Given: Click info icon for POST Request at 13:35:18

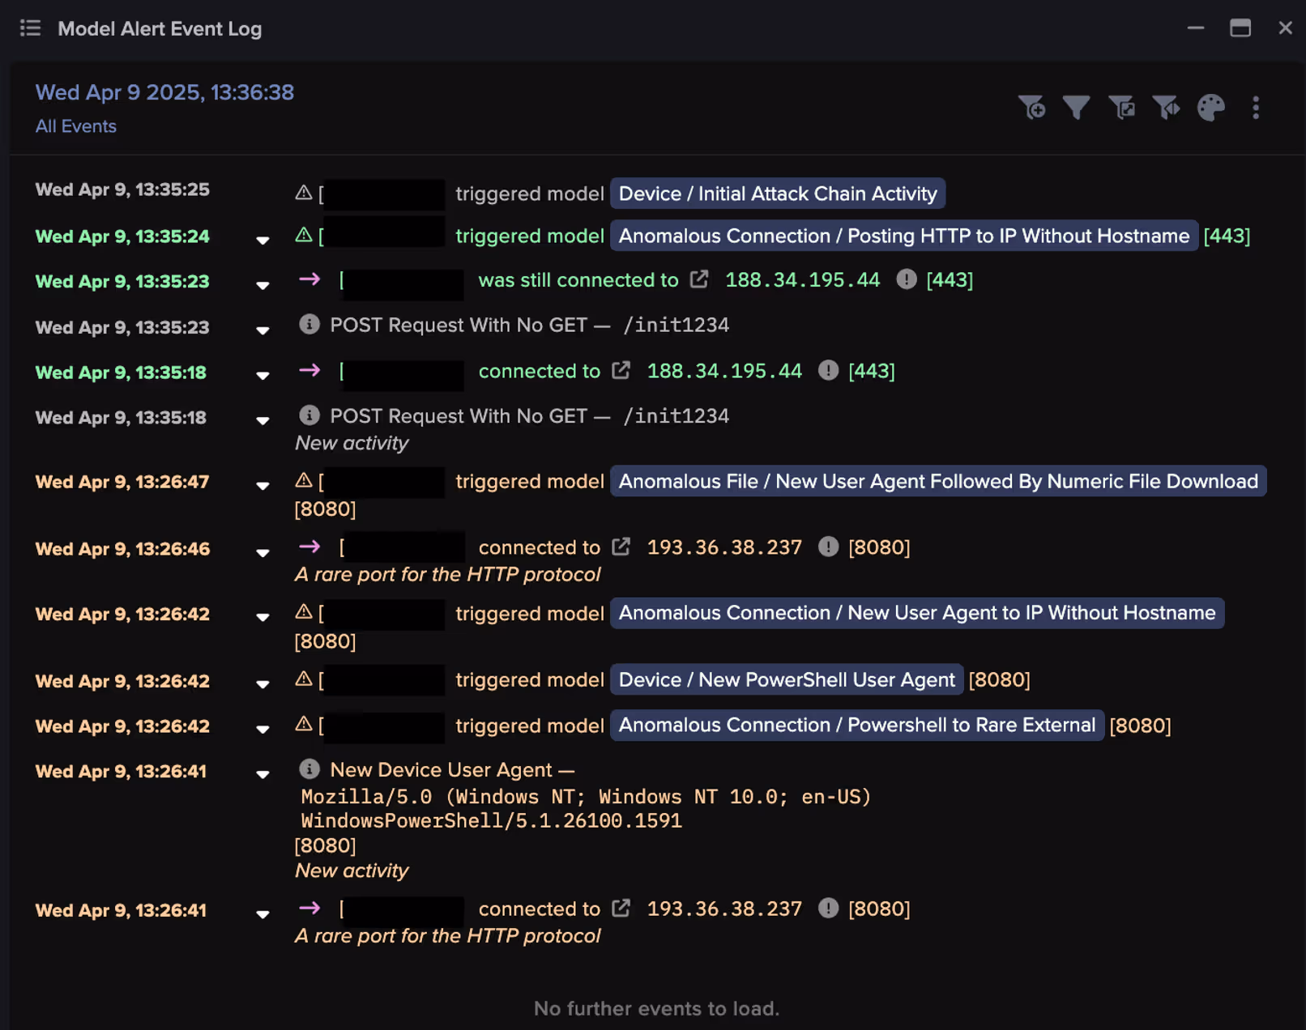Looking at the screenshot, I should [x=309, y=415].
